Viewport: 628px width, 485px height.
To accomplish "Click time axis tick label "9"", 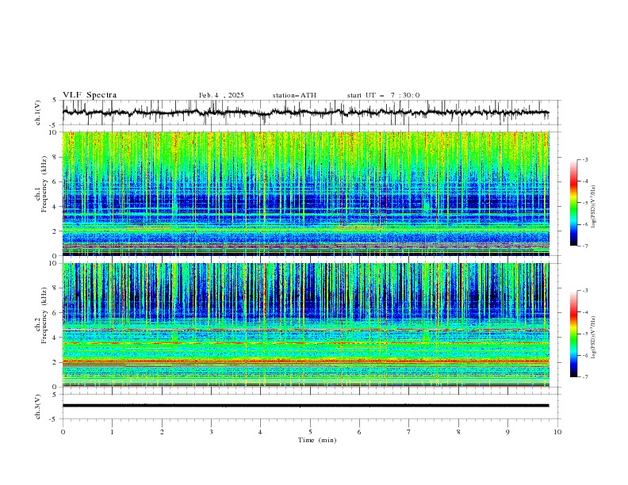I will pos(507,432).
